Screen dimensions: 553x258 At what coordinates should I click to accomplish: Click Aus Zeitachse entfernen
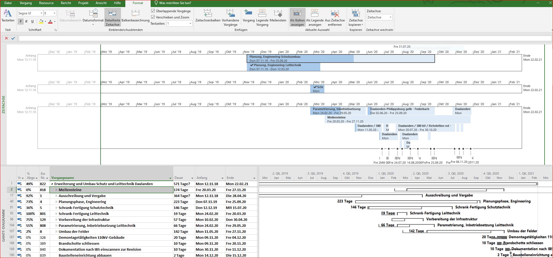[335, 17]
